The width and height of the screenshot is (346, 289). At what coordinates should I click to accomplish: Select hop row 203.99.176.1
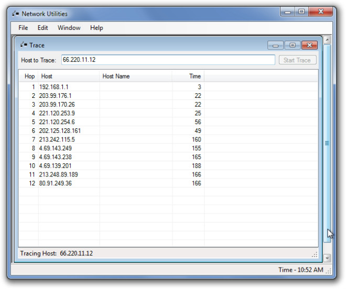click(x=168, y=96)
